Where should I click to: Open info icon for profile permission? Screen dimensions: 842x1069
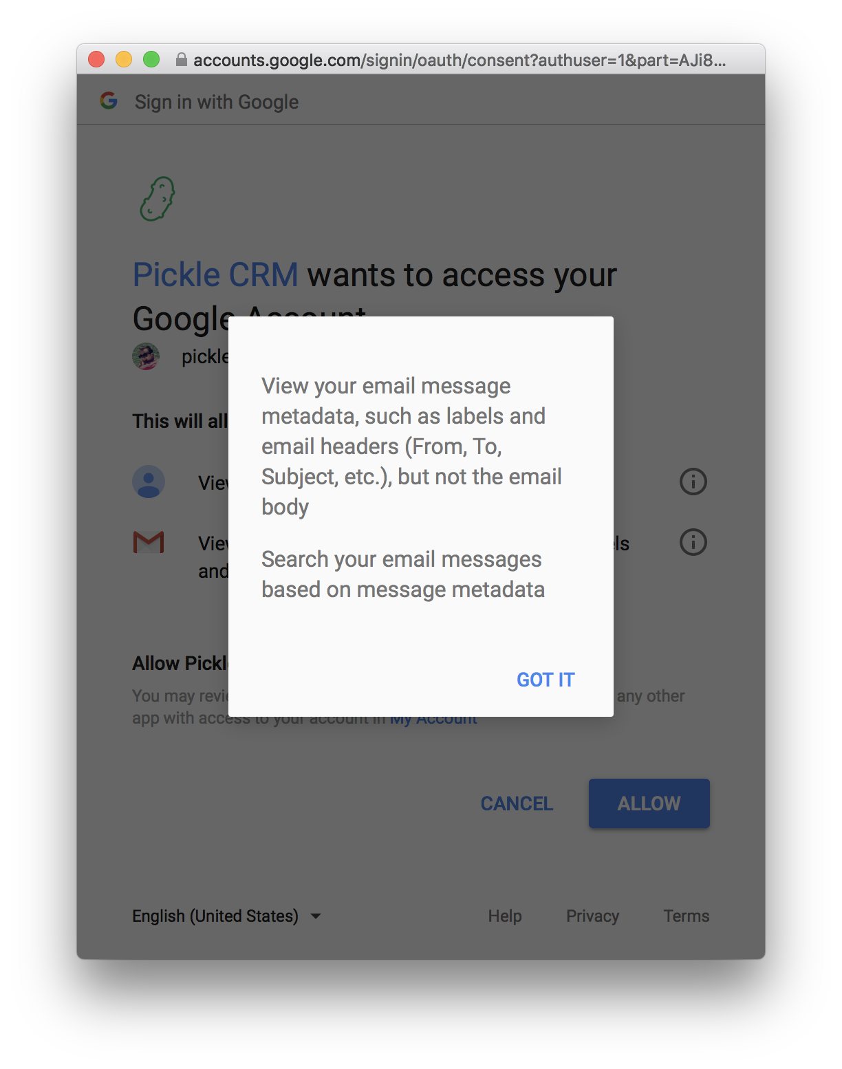click(x=693, y=482)
